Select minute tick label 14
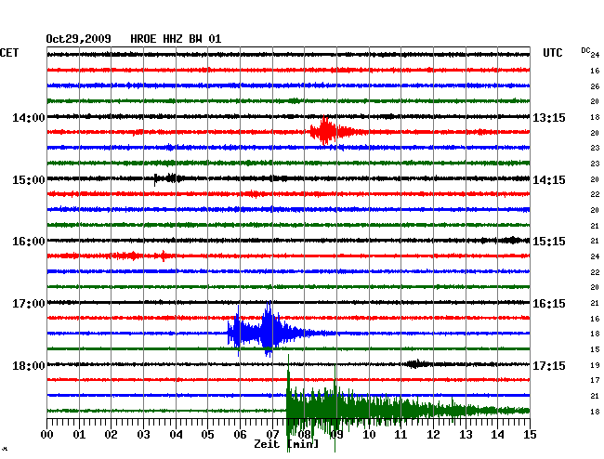This screenshot has width=604, height=459. [x=497, y=435]
